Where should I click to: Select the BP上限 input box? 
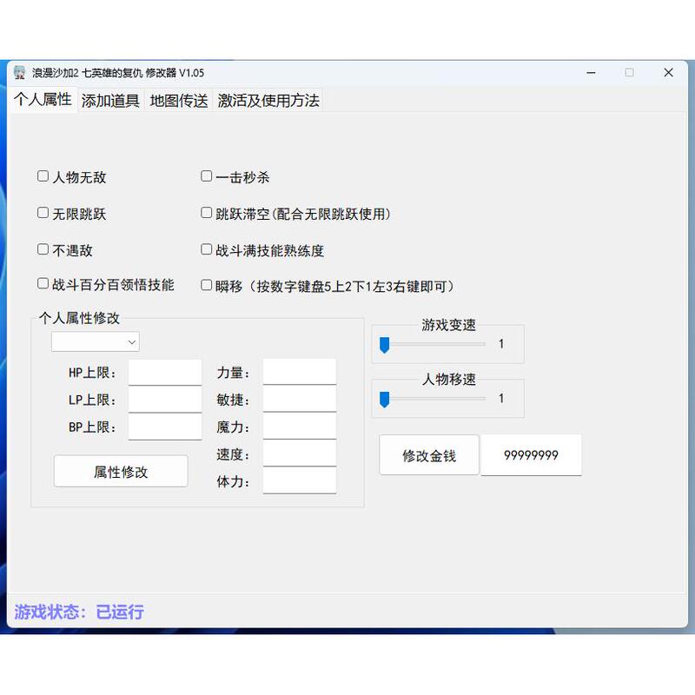tap(165, 427)
